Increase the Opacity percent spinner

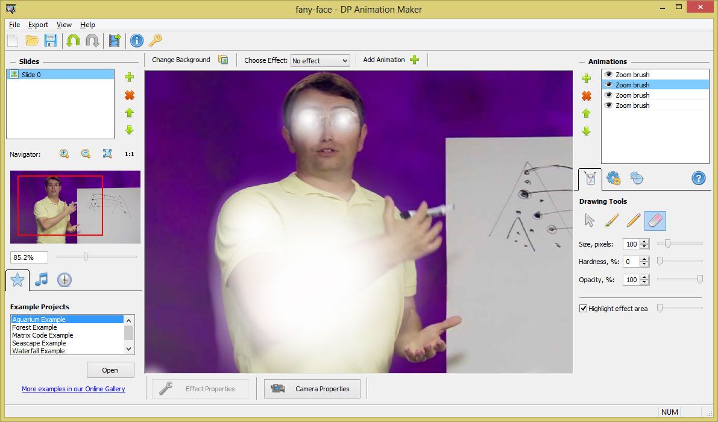click(x=644, y=277)
